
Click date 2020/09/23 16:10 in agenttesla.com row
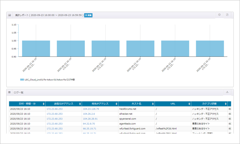(x=20, y=124)
